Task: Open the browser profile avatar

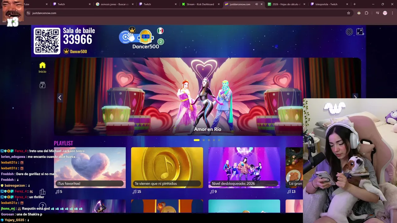Action: pyautogui.click(x=385, y=13)
